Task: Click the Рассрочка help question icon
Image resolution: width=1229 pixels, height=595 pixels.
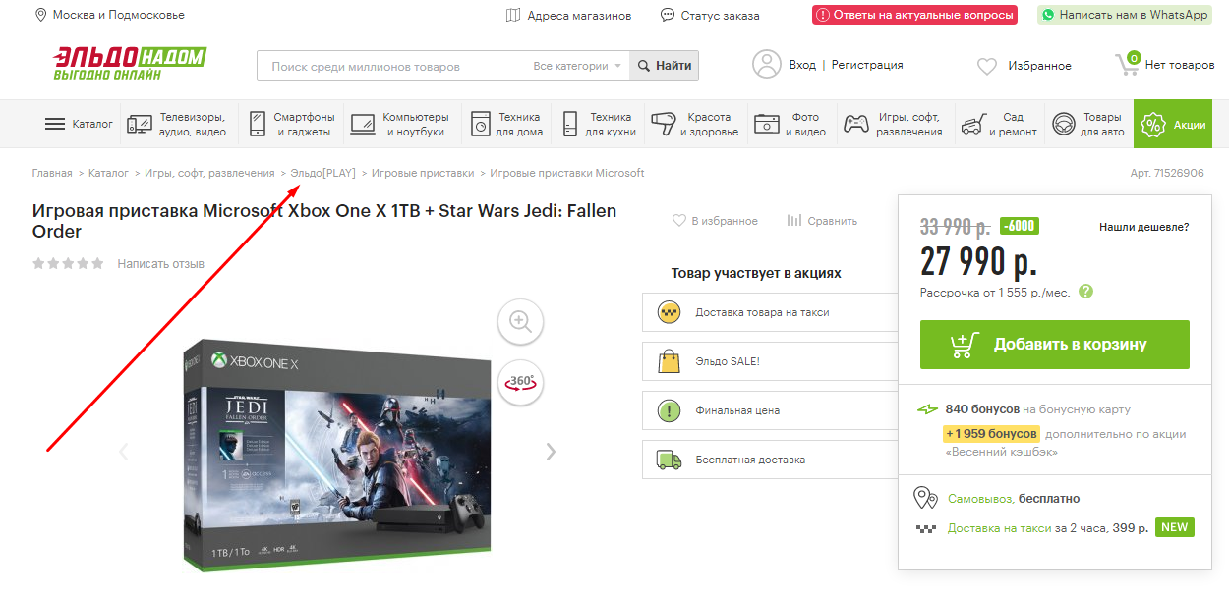Action: 1085,292
